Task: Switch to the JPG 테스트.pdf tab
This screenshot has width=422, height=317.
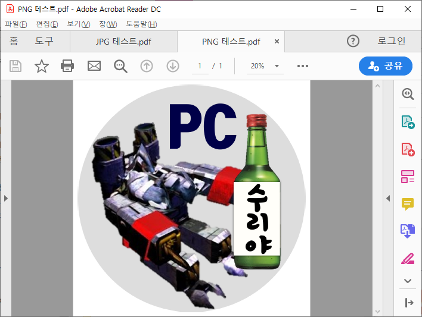Action: click(x=123, y=42)
